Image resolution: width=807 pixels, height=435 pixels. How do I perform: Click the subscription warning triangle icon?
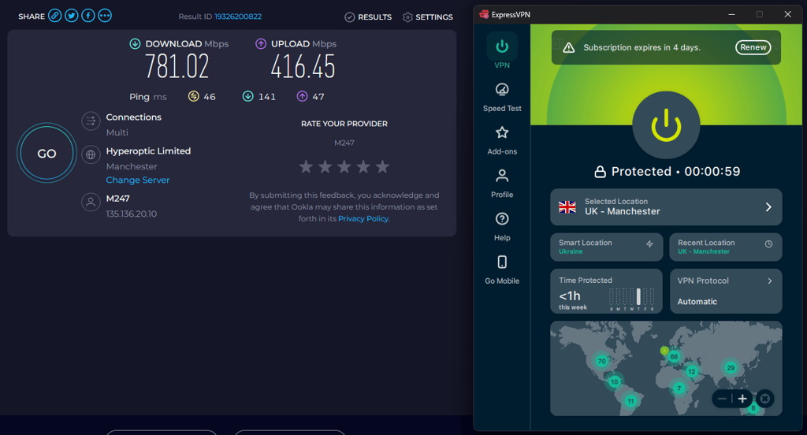569,48
